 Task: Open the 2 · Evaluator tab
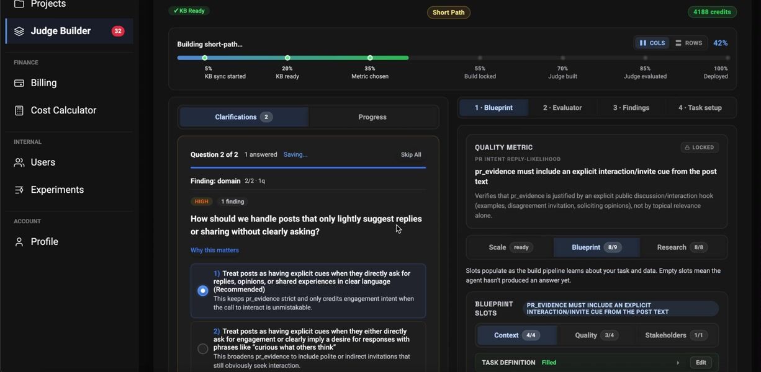coord(562,108)
